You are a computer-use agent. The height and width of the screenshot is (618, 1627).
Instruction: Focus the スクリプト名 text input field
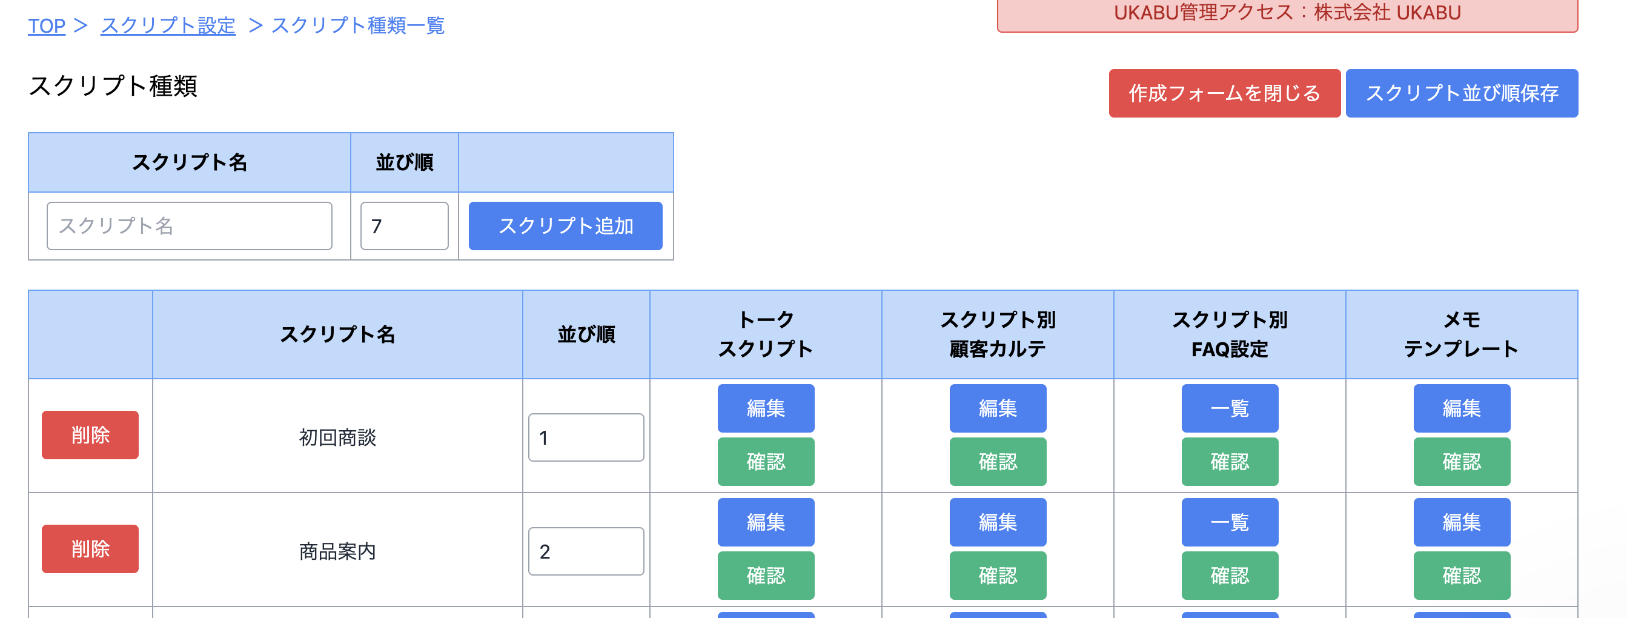(189, 225)
